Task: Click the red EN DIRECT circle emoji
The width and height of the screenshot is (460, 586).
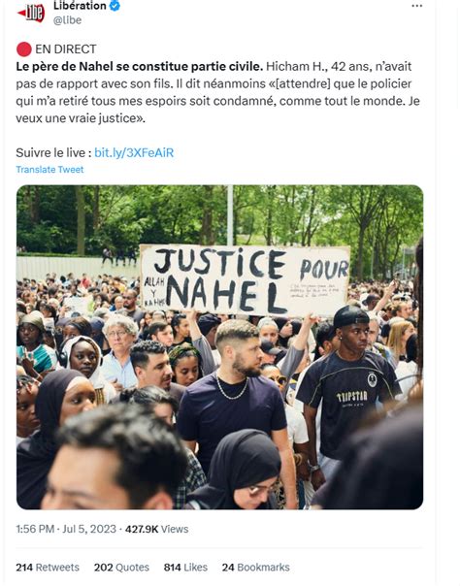Action: 24,49
